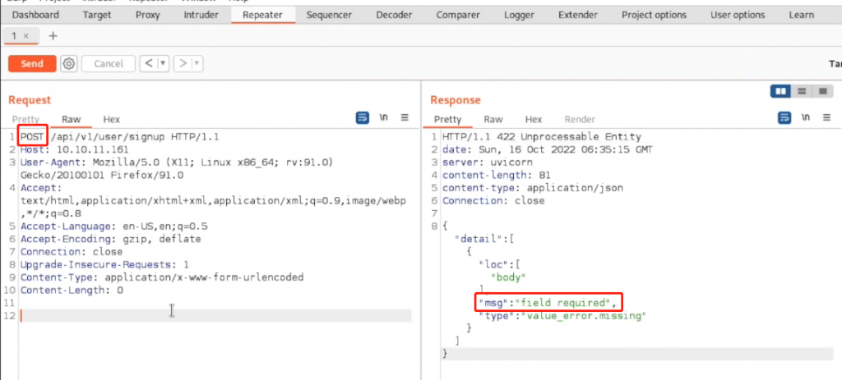Viewport: 842px width, 380px height.
Task: Open the Project options tab
Action: click(x=654, y=15)
